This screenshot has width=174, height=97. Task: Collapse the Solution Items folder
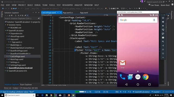pos(5,25)
